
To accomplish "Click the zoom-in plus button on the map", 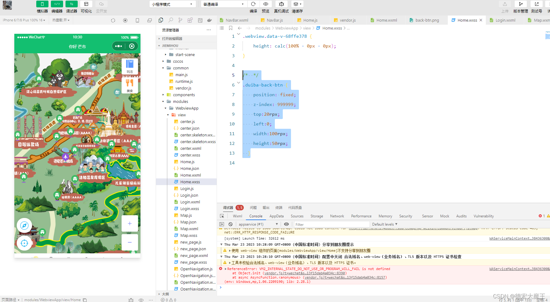I will (130, 223).
